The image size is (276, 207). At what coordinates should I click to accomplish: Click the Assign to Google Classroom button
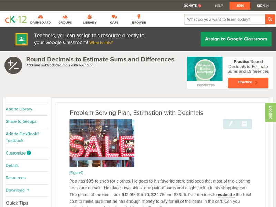pyautogui.click(x=236, y=39)
